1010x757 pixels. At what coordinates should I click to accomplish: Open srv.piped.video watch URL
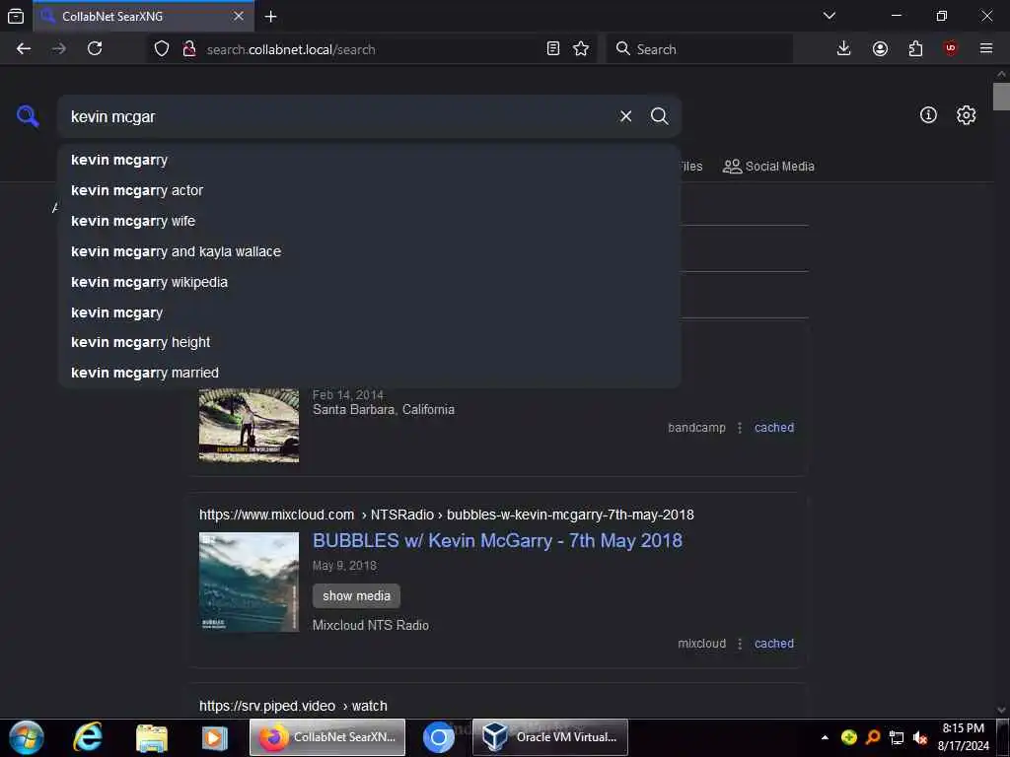293,706
